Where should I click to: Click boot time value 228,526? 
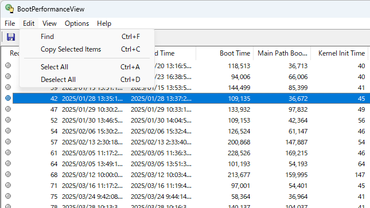coord(239,153)
